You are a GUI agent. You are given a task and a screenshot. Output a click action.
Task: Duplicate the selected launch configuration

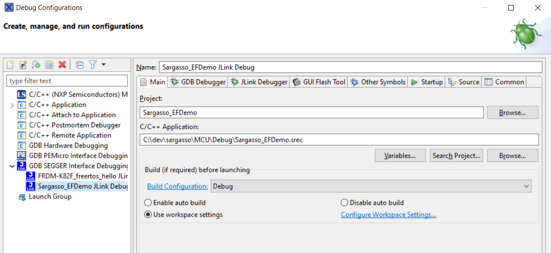coord(49,65)
